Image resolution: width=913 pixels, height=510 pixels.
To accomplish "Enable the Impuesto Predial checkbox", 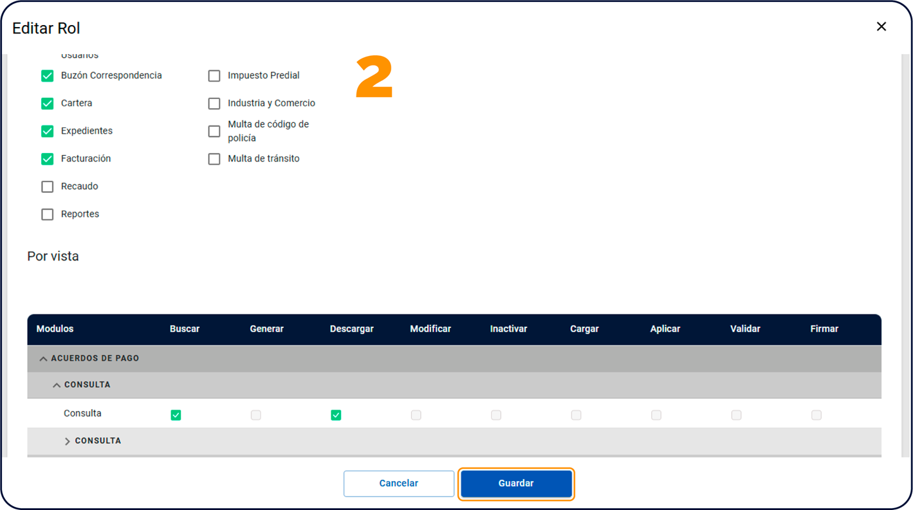I will (x=214, y=76).
